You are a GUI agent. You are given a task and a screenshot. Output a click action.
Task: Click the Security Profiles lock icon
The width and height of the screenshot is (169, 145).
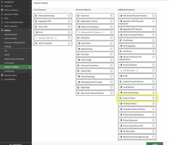(2, 14)
